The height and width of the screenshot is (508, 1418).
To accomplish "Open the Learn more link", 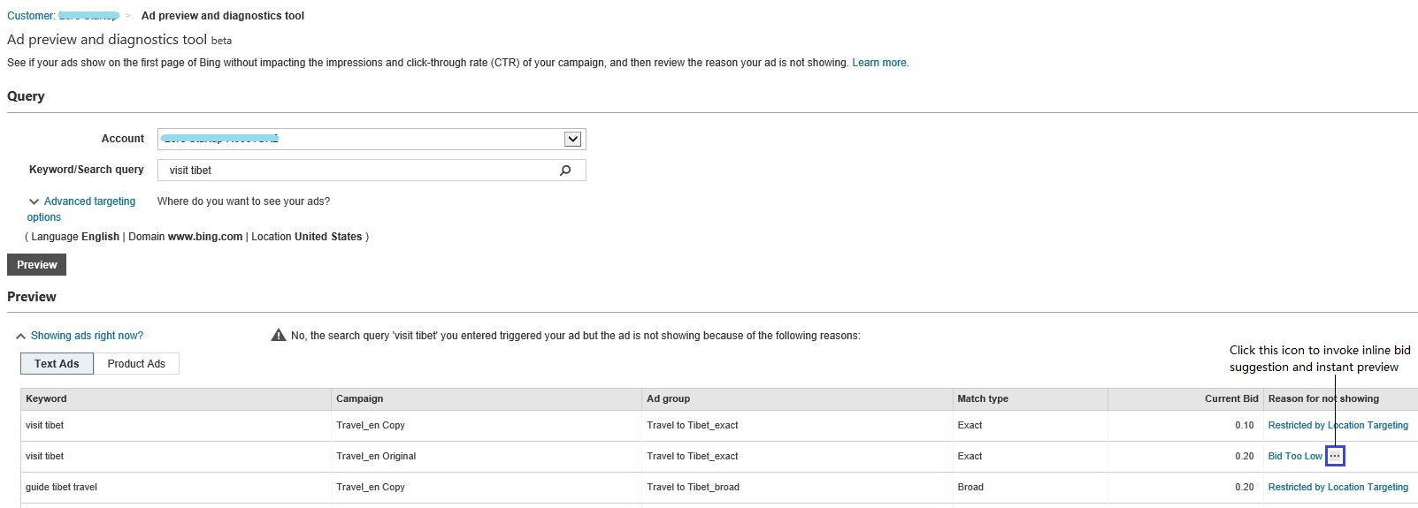I will pyautogui.click(x=879, y=63).
